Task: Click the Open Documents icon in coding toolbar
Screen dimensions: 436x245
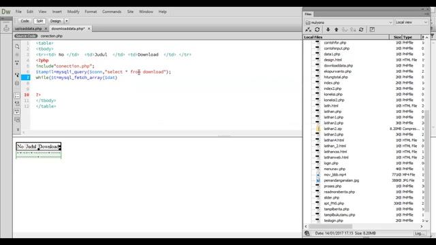Action: pyautogui.click(x=17, y=46)
